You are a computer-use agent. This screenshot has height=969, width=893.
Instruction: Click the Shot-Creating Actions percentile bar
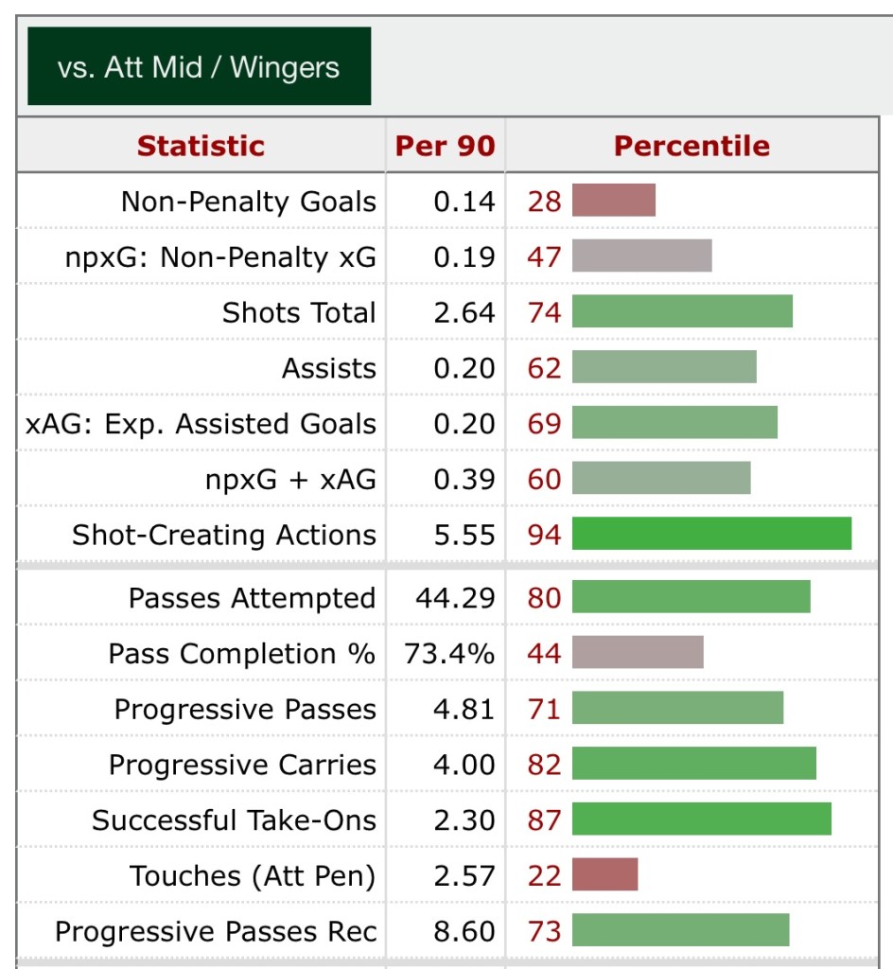(711, 535)
